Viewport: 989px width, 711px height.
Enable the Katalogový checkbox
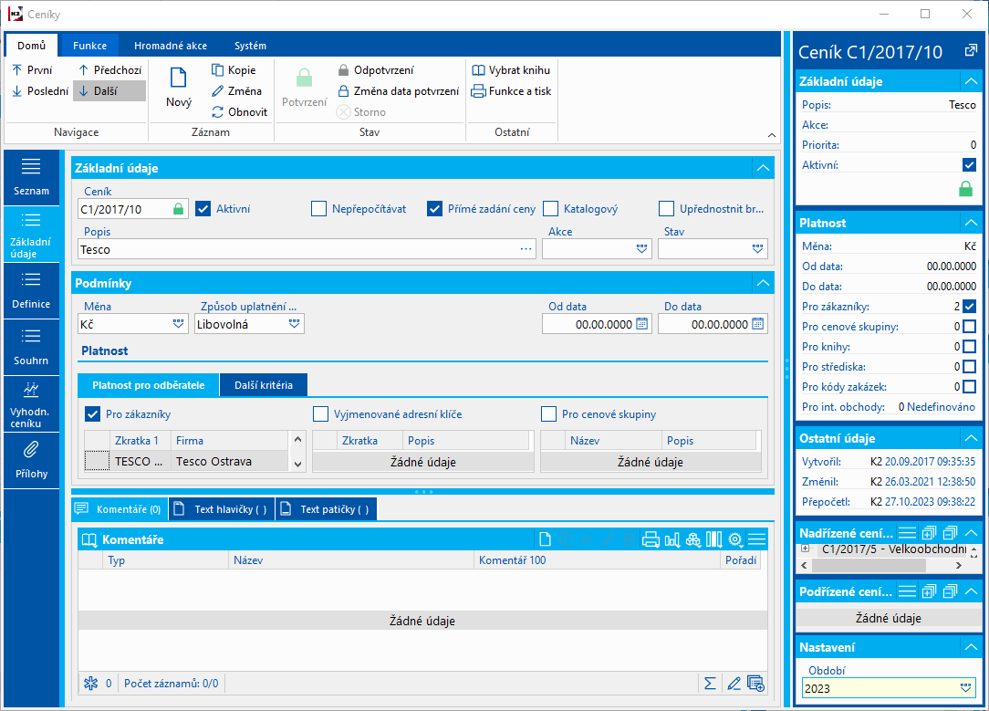tap(551, 209)
